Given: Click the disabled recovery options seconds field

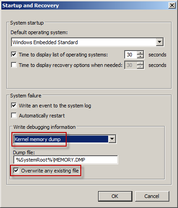Looking at the screenshot, I should pyautogui.click(x=131, y=65).
